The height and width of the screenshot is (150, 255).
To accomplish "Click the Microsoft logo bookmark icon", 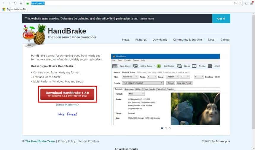I will (4, 9).
